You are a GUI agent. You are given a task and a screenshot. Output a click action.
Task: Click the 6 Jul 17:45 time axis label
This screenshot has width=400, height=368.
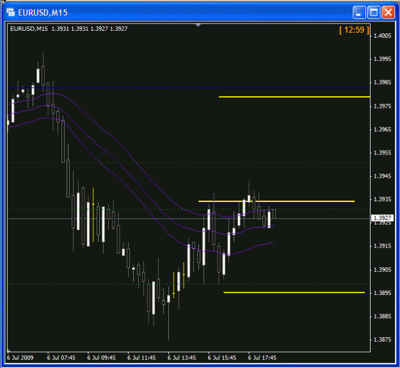(x=262, y=358)
